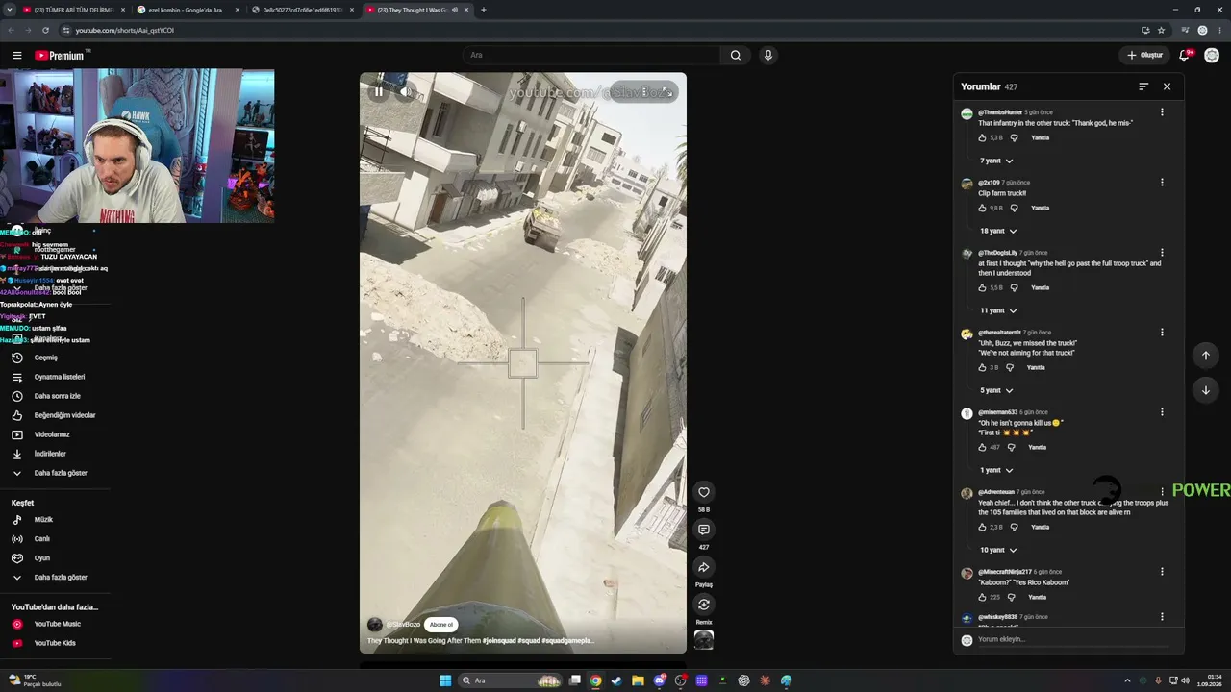This screenshot has height=692, width=1231.
Task: Go to the next short
Action: (1206, 390)
